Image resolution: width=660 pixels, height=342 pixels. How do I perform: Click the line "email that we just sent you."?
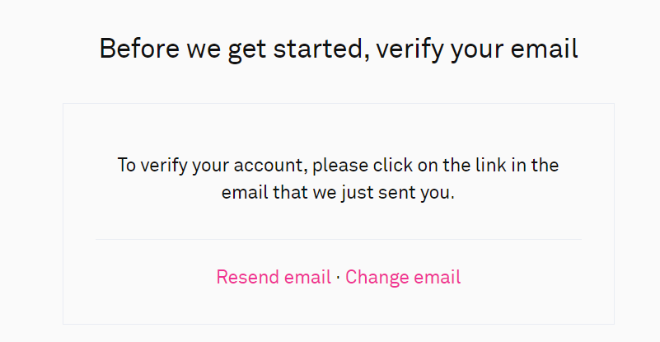[x=338, y=194]
